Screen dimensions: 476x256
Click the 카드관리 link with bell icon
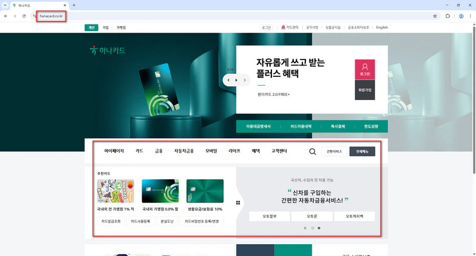290,27
